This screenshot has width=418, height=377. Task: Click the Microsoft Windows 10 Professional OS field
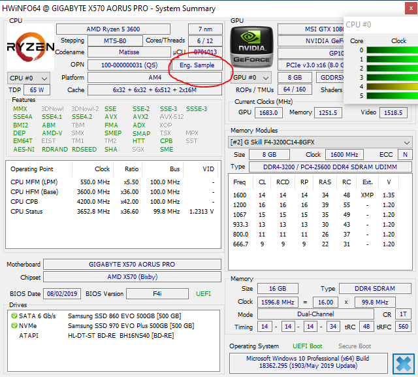(x=308, y=363)
